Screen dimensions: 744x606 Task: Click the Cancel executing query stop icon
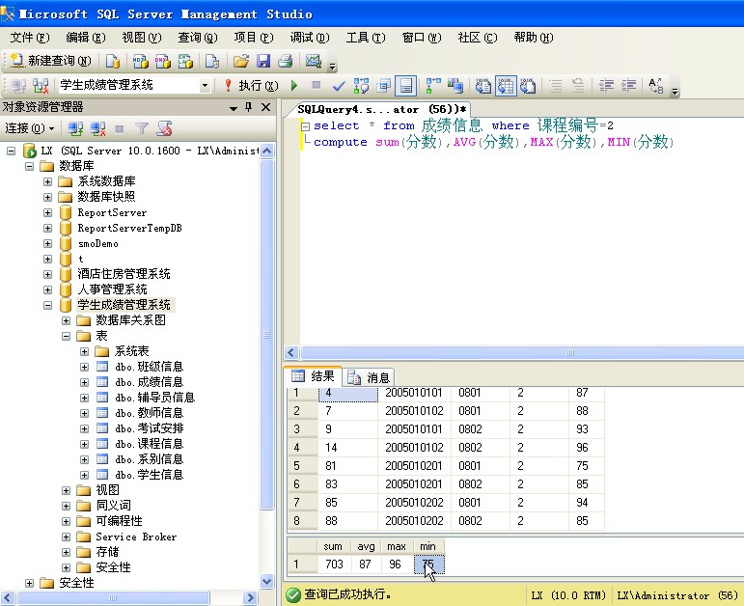click(x=316, y=86)
